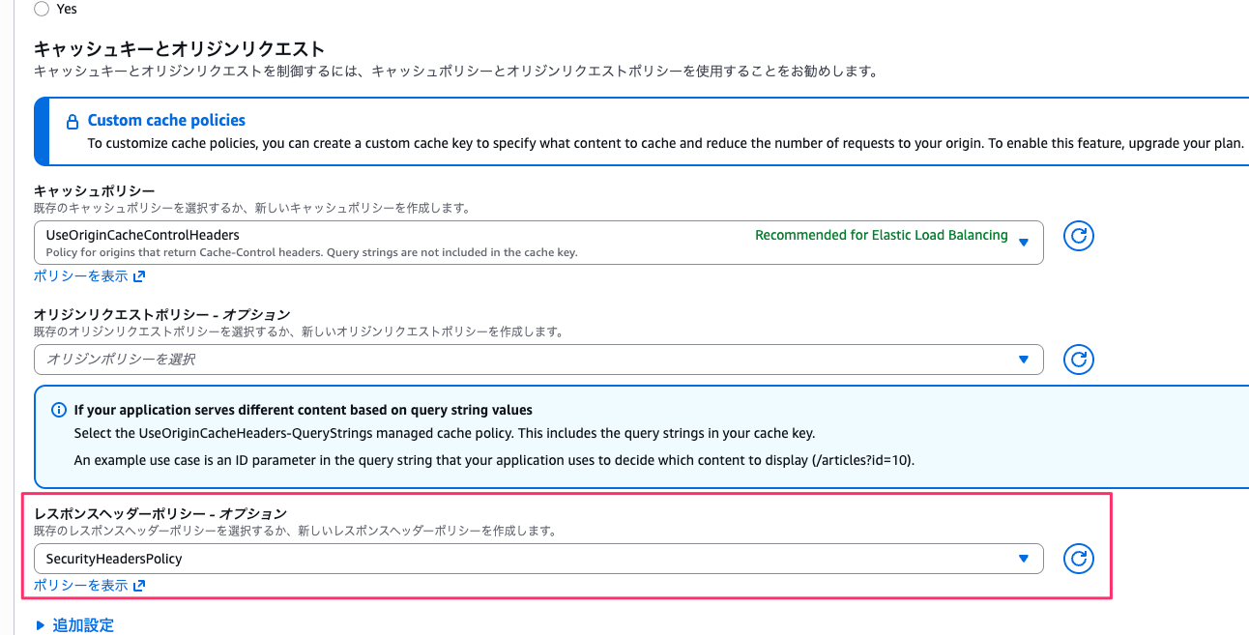Image resolution: width=1249 pixels, height=635 pixels.
Task: Refresh the cache policy list
Action: pos(1078,236)
